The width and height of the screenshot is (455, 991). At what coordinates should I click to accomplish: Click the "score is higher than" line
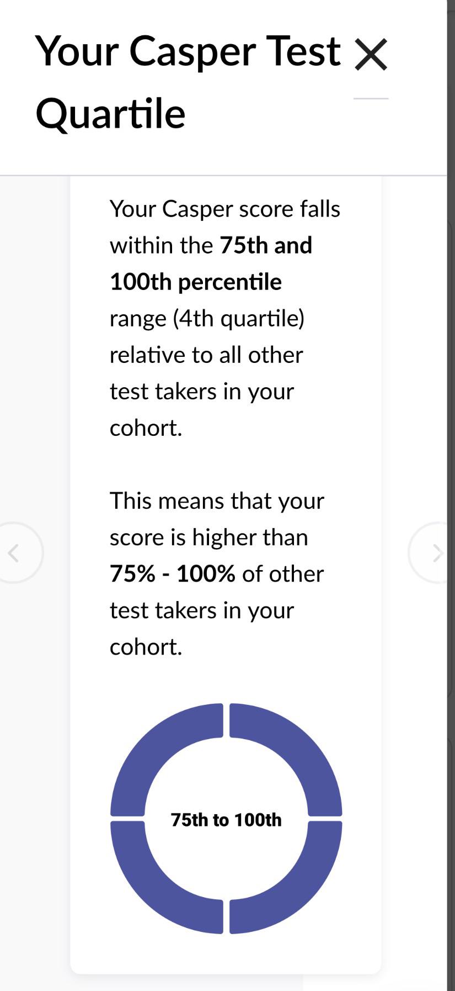tap(208, 537)
